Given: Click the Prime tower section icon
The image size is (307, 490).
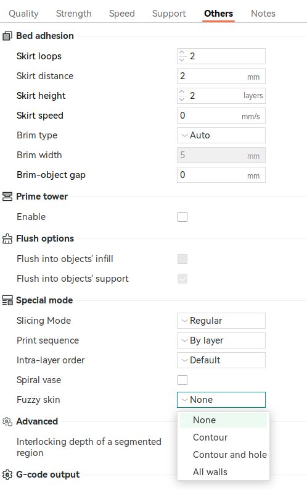Looking at the screenshot, I should coord(7,196).
